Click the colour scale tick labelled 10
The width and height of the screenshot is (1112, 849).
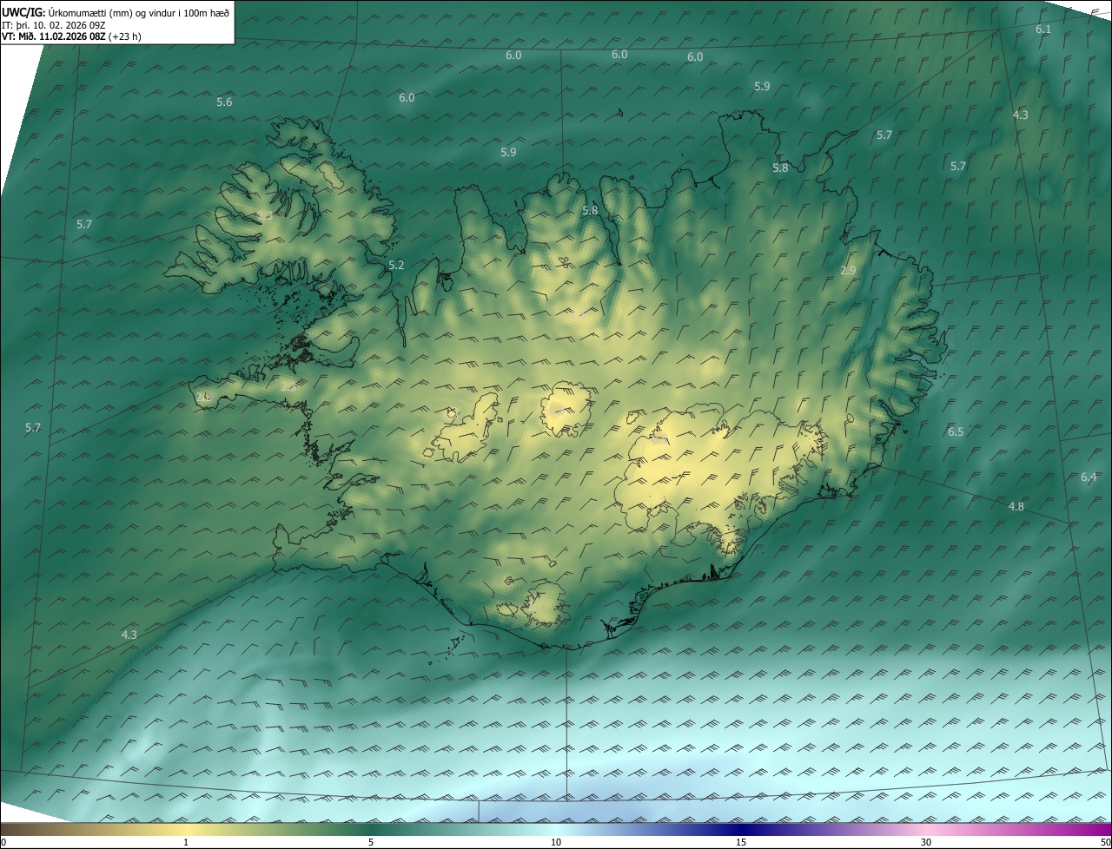(556, 843)
